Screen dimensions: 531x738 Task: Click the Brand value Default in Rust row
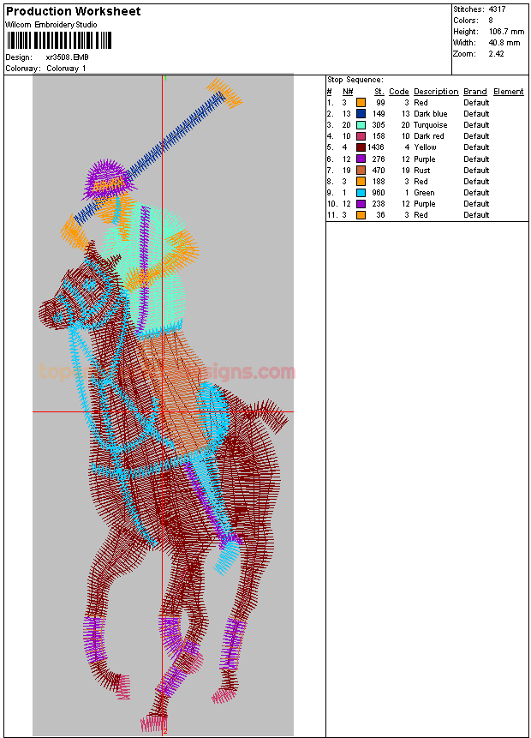click(x=476, y=171)
